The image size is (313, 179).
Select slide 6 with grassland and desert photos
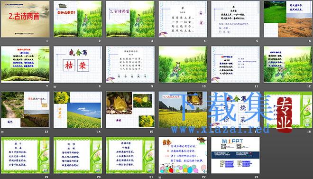(x=288, y=19)
